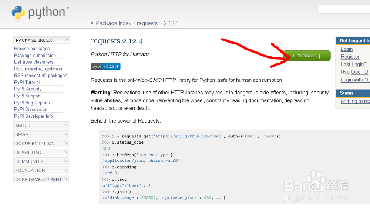Open List trove classifiers link
This screenshot has height=210, width=370.
34,62
